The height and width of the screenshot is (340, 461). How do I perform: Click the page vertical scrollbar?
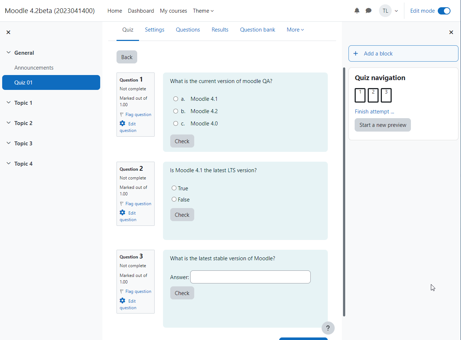tap(344, 192)
